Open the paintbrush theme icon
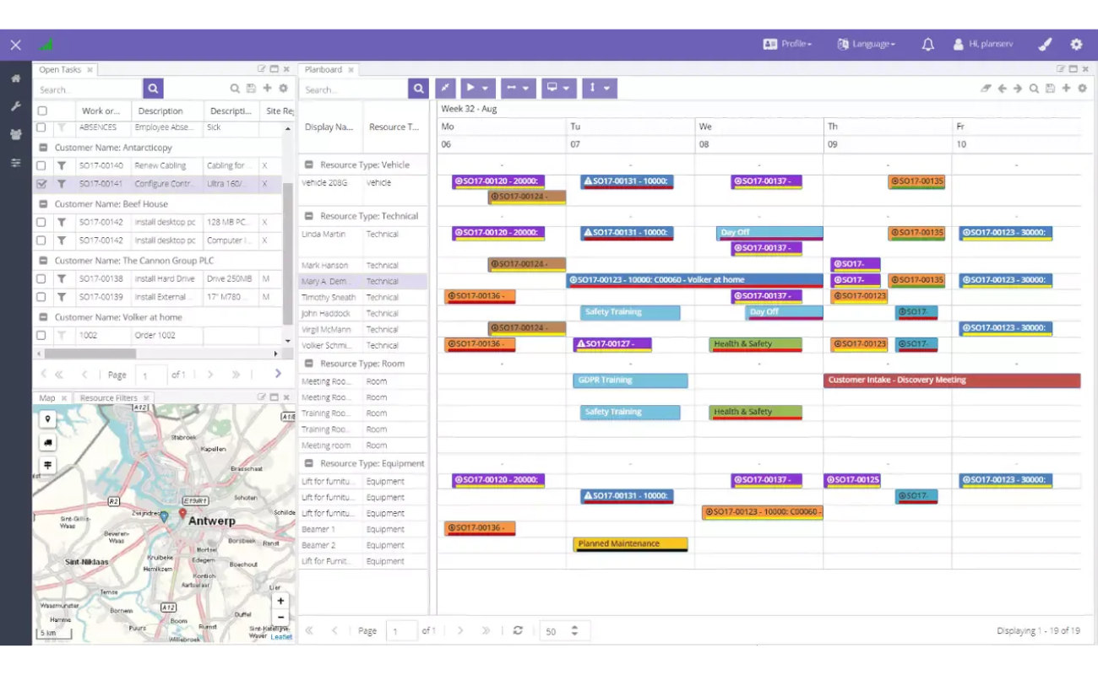 1045,45
